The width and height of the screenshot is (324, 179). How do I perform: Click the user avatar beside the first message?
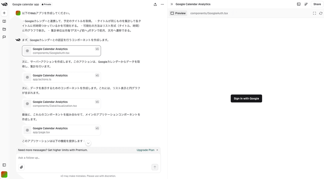pos(18,13)
